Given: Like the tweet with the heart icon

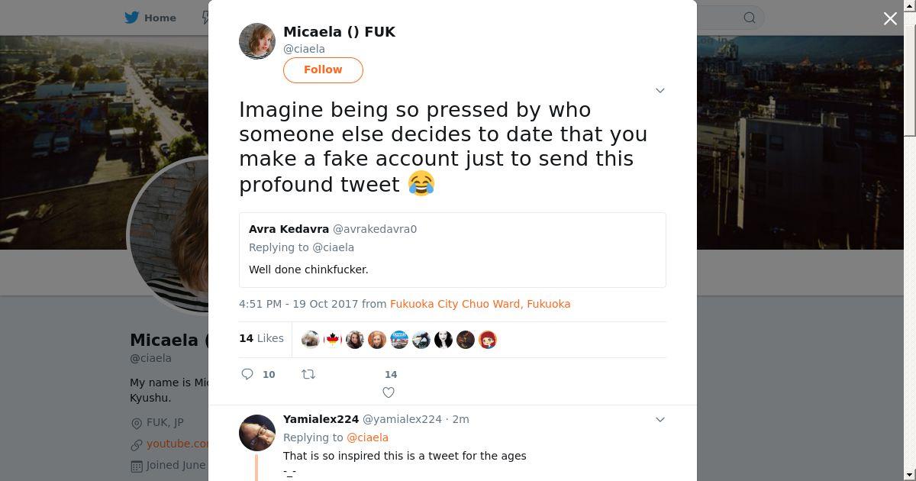Looking at the screenshot, I should (389, 392).
